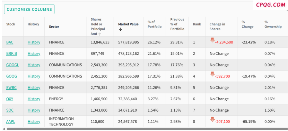This screenshot has width=288, height=131.
Task: Open the BRK.B stock link
Action: 11,53
